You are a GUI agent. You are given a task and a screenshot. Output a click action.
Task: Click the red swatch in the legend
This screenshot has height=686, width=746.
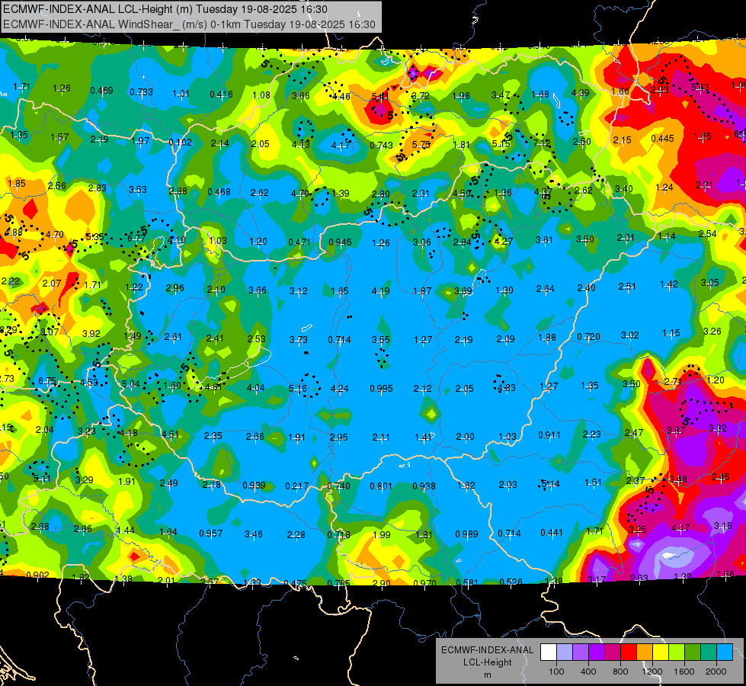pos(629,652)
